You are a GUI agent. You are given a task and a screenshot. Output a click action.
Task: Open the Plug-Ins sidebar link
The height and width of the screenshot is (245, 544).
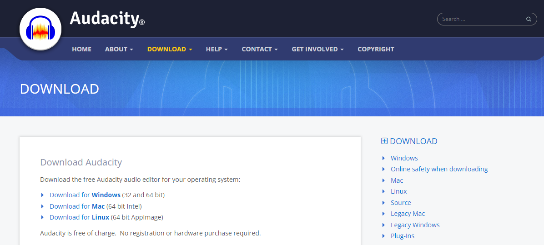point(403,236)
